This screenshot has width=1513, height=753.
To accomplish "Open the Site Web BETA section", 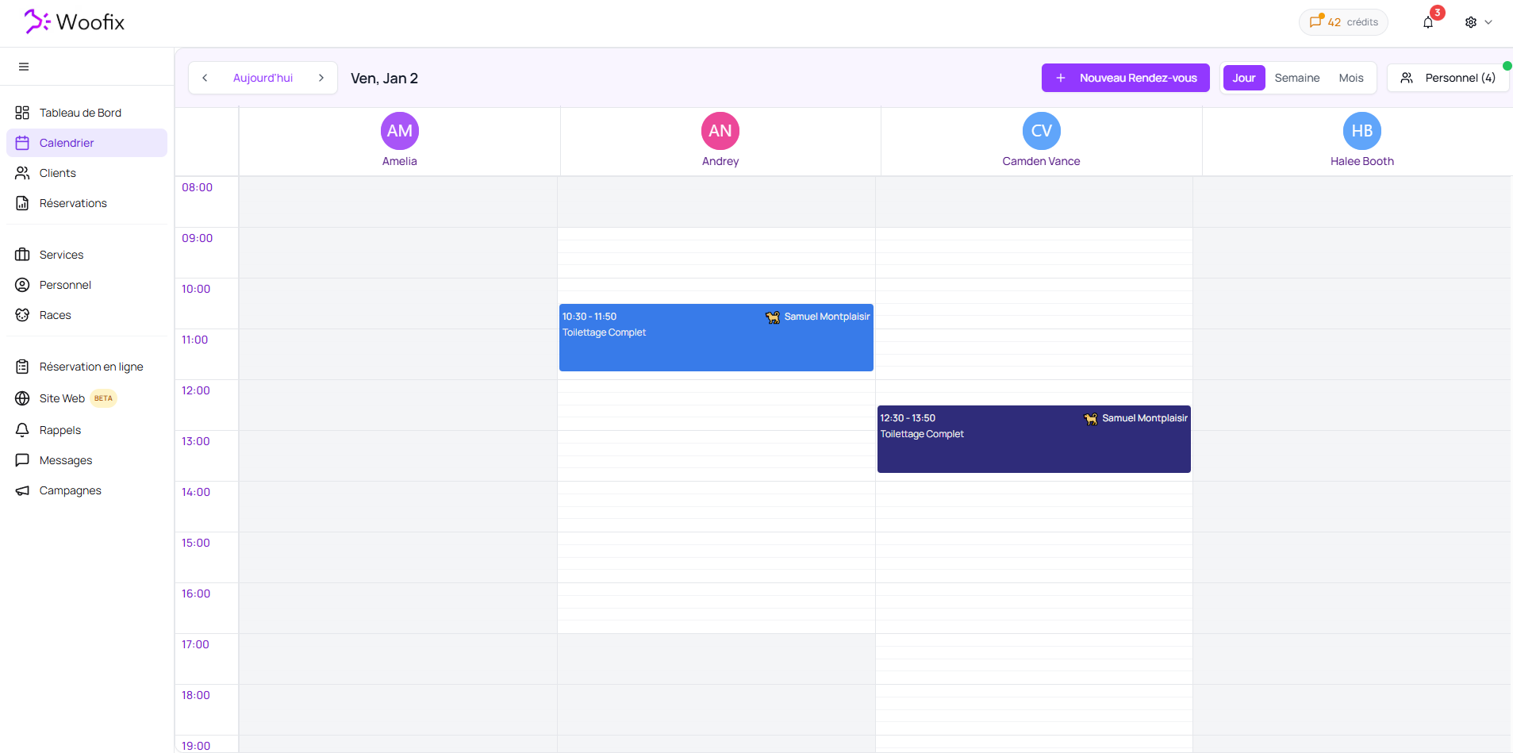I will click(23, 398).
